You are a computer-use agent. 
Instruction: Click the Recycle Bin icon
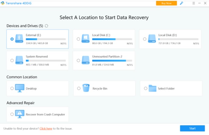tap(86, 88)
